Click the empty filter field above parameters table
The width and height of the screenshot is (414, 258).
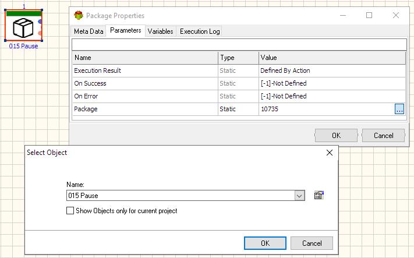(239, 45)
